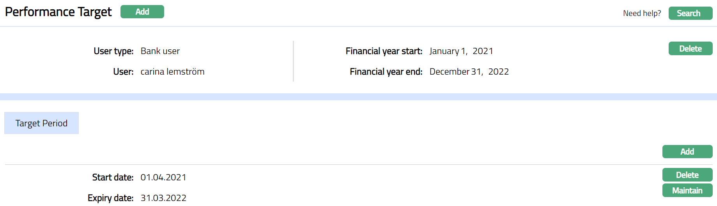
Task: Click the Start date label
Action: tap(113, 177)
